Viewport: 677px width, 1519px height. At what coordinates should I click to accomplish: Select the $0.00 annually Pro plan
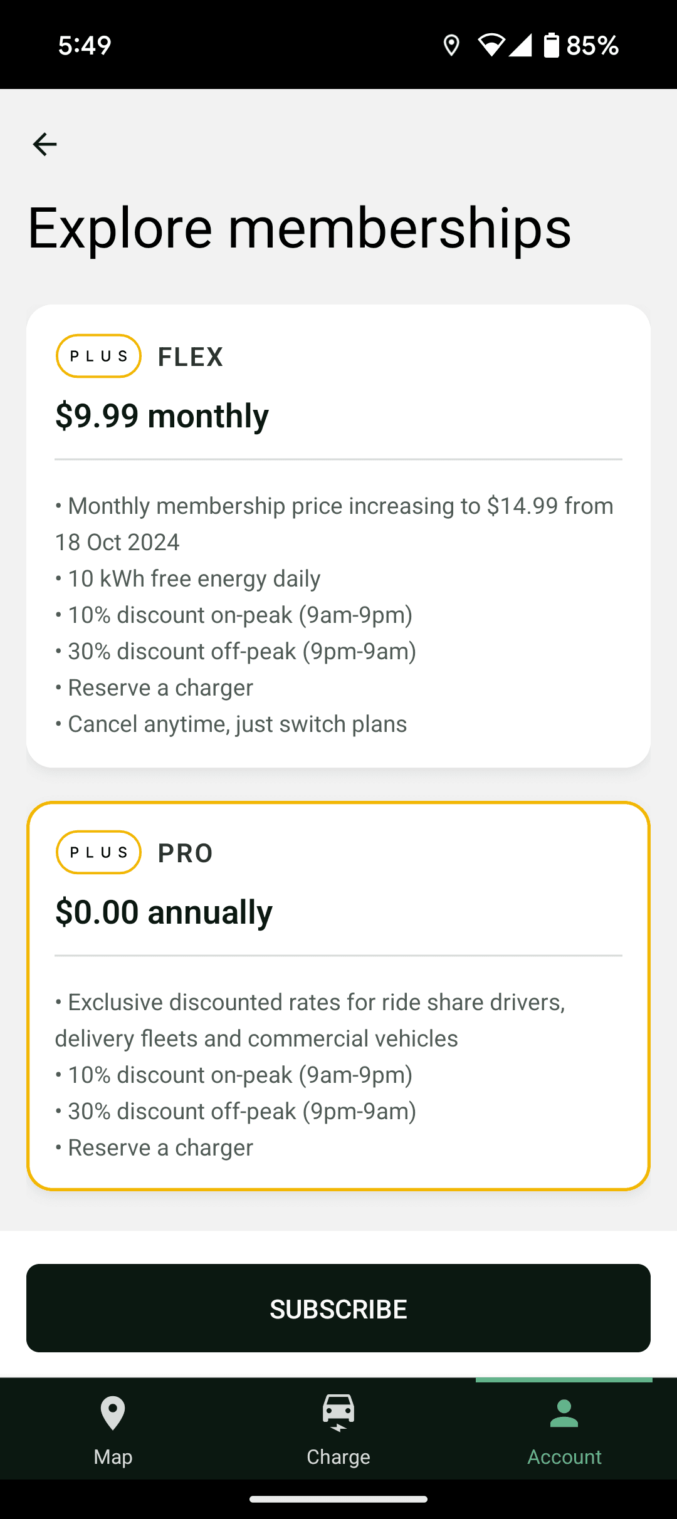[x=164, y=912]
